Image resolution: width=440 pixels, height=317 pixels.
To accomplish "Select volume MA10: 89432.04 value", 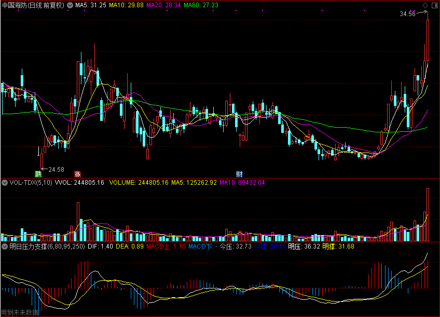I will [x=242, y=183].
